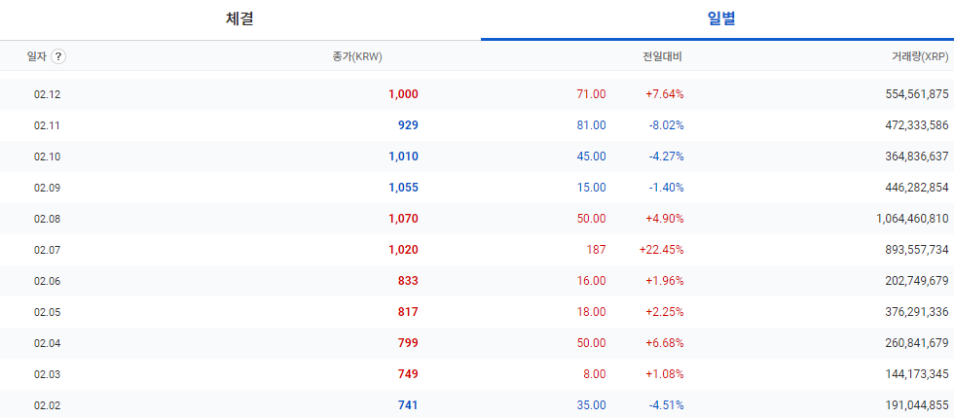Click the -4.51% change value
The image size is (954, 418).
[x=666, y=404]
